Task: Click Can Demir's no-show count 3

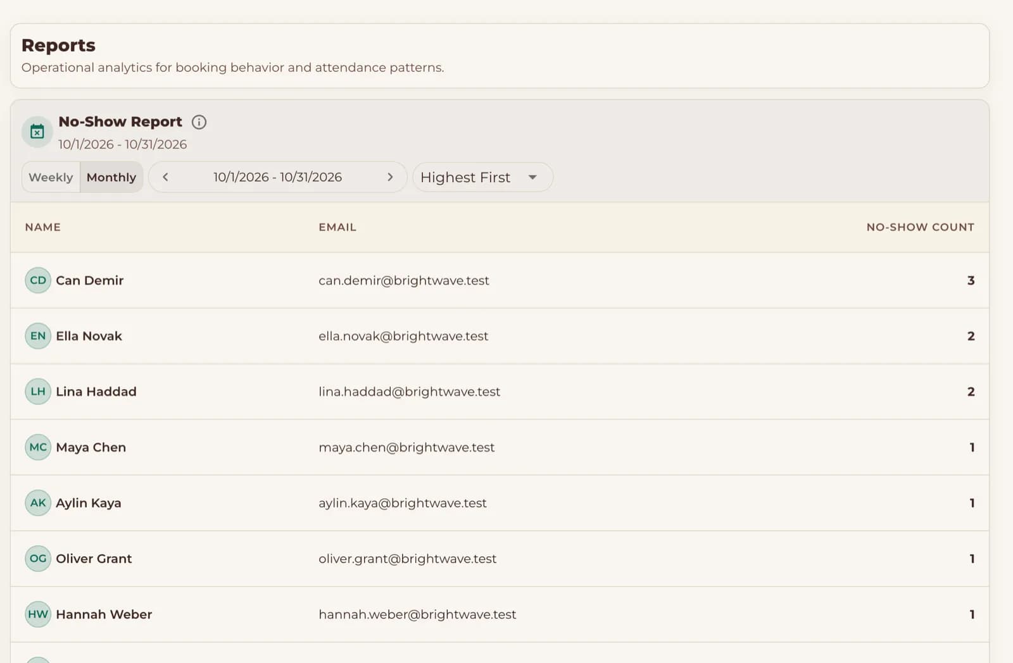Action: click(x=971, y=280)
